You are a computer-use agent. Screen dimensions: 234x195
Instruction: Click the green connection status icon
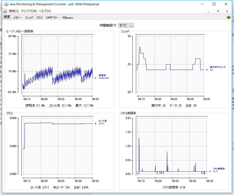click(x=229, y=17)
